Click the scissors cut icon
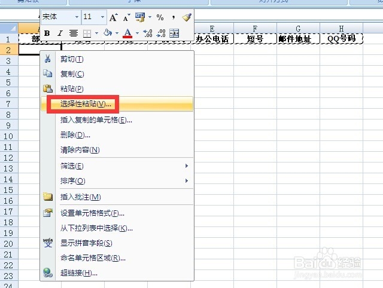Screen dimensions: 383x288 pos(48,59)
